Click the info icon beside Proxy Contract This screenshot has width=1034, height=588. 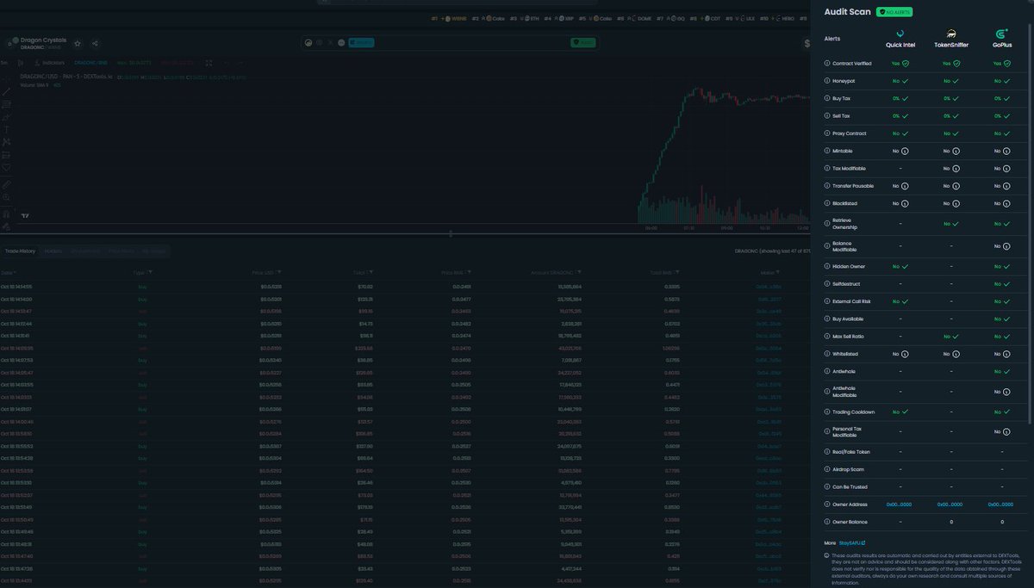(827, 133)
